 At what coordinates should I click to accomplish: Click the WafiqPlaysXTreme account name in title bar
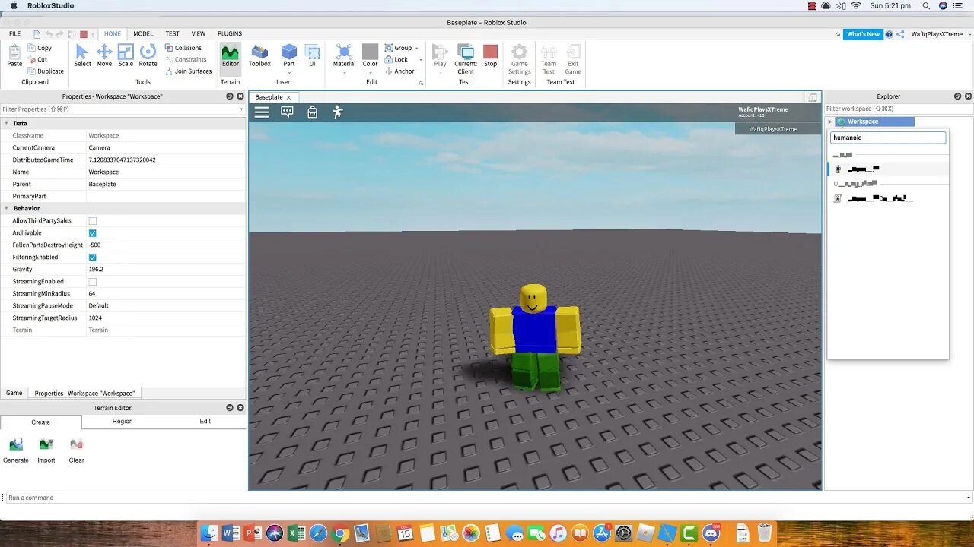pyautogui.click(x=937, y=34)
